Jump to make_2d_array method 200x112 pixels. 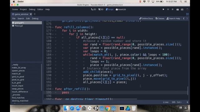coord(19,68)
